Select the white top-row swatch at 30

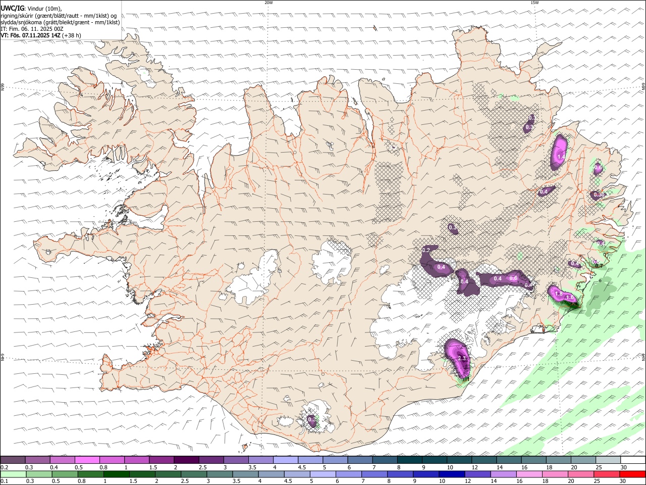tap(633, 460)
